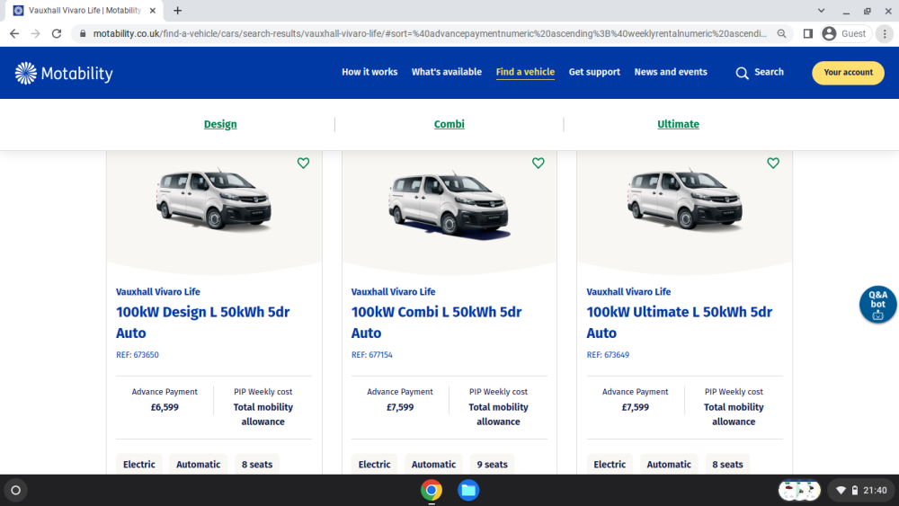This screenshot has height=506, width=899.
Task: Open Chrome three-dot menu
Action: point(885,34)
